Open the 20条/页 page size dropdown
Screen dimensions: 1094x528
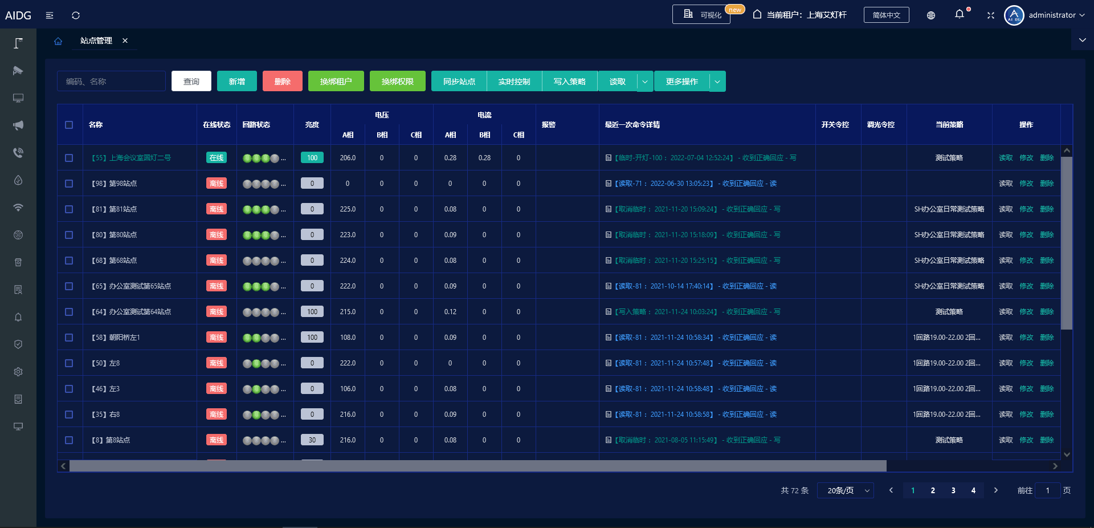(846, 490)
